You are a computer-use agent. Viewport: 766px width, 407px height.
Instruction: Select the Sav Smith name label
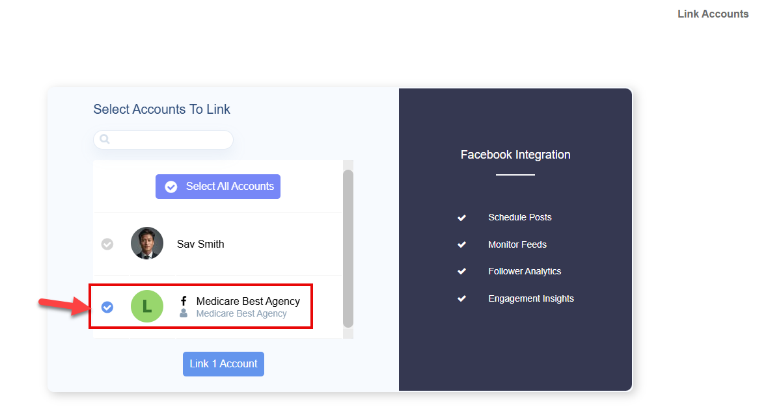(x=200, y=244)
